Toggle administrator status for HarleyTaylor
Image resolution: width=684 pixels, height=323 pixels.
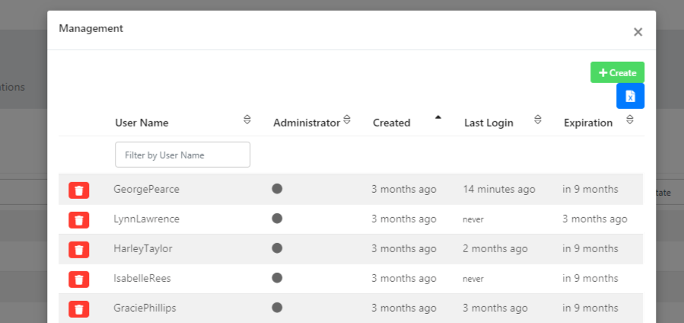click(277, 248)
